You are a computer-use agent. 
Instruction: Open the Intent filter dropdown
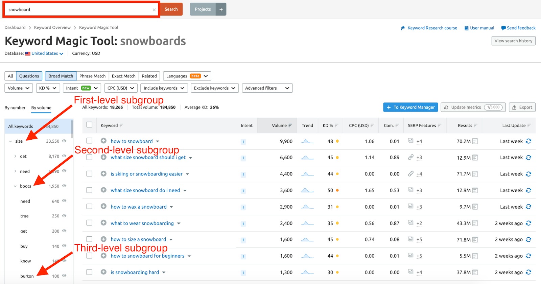click(x=82, y=88)
